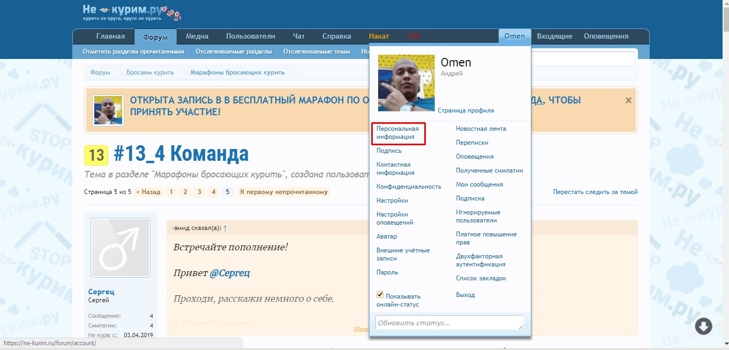The width and height of the screenshot is (729, 350).
Task: Click Выход to log out
Action: pos(465,295)
